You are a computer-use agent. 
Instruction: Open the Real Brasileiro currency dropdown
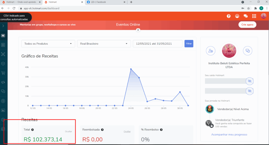coord(104,44)
